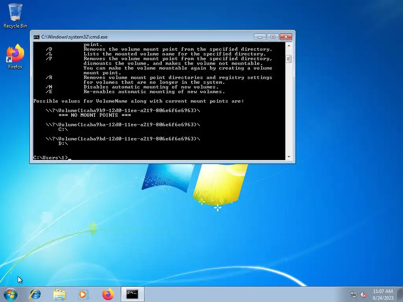Click the "D:\" mount point text

(x=63, y=143)
